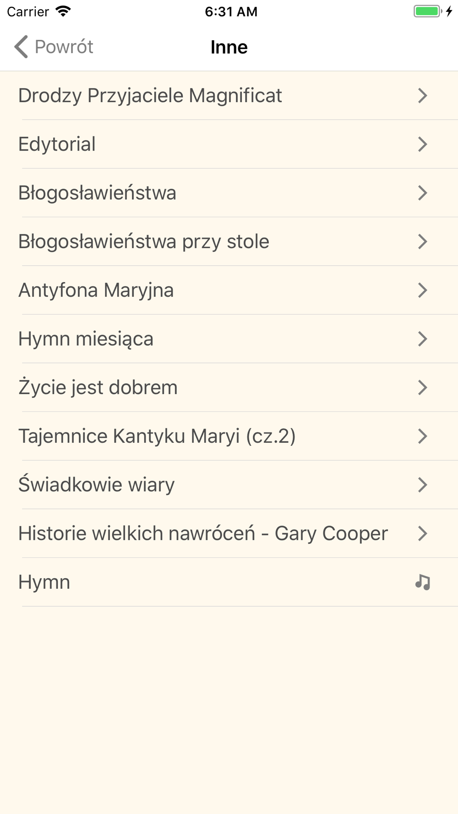458x814 pixels.
Task: Tap chevron next to Antyfona Maryjna
Action: (x=423, y=290)
